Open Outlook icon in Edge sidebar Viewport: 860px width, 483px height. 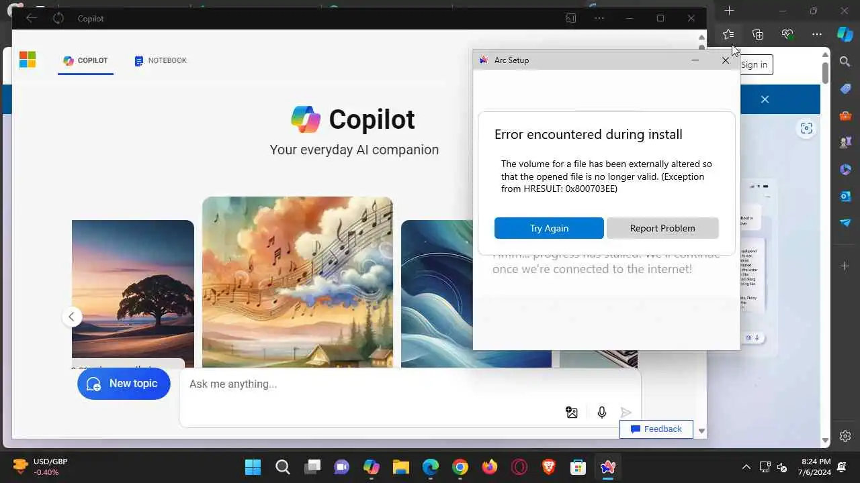point(845,196)
